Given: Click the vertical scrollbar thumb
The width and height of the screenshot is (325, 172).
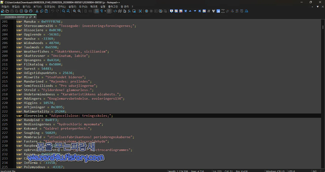Looking at the screenshot, I should click(x=323, y=27).
